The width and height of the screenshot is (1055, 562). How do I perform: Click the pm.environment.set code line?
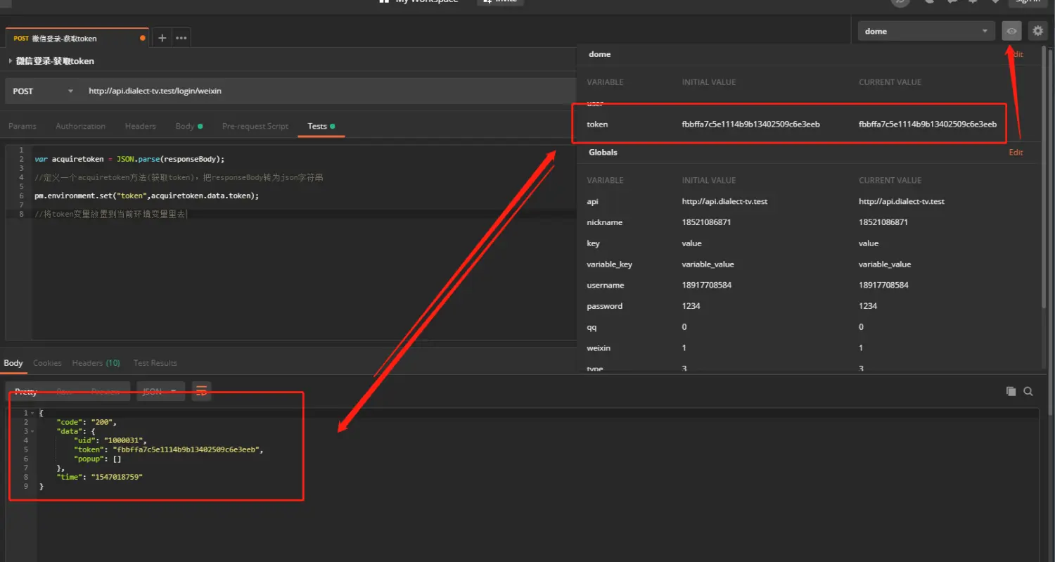pyautogui.click(x=146, y=196)
